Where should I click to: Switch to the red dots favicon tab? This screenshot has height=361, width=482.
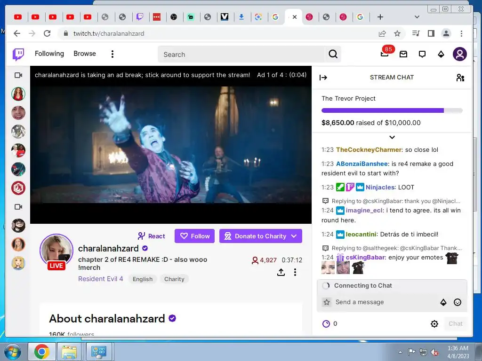click(x=157, y=17)
